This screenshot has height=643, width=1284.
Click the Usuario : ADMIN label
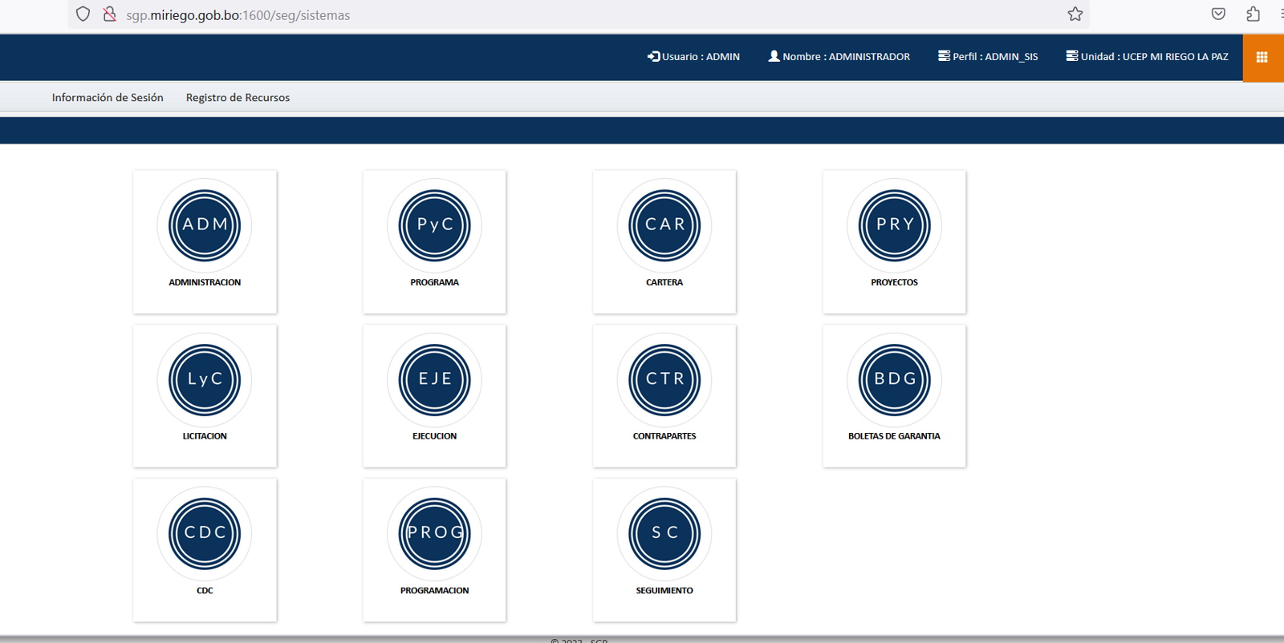click(x=694, y=57)
